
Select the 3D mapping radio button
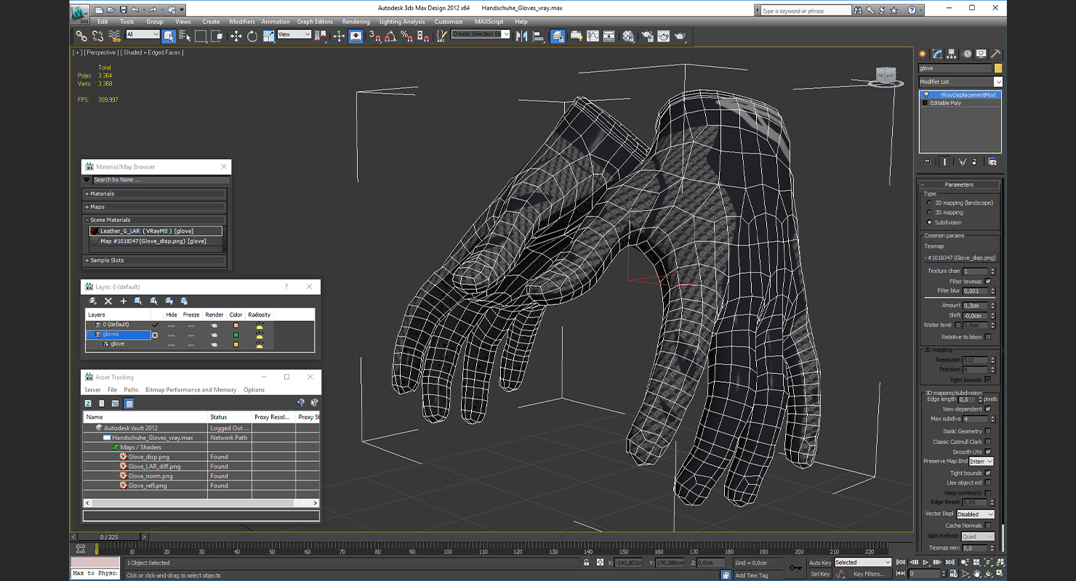[929, 213]
